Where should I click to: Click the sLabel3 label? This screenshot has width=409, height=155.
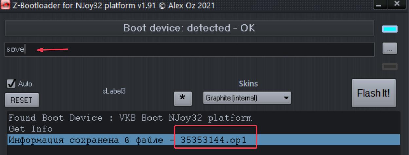click(x=114, y=92)
